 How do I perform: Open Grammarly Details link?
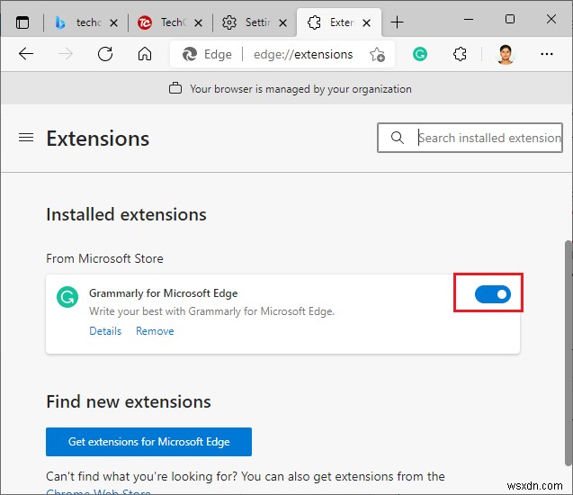point(105,331)
